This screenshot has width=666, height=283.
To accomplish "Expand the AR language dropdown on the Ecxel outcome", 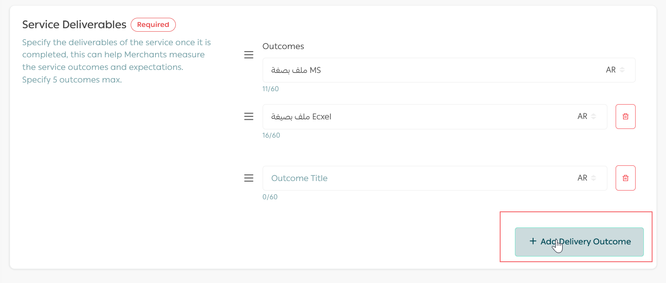I will (587, 117).
